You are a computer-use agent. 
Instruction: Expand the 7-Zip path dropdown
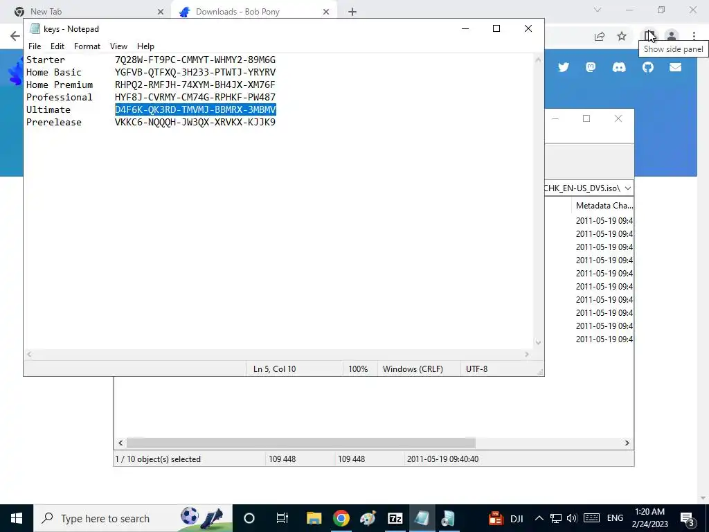coord(627,188)
